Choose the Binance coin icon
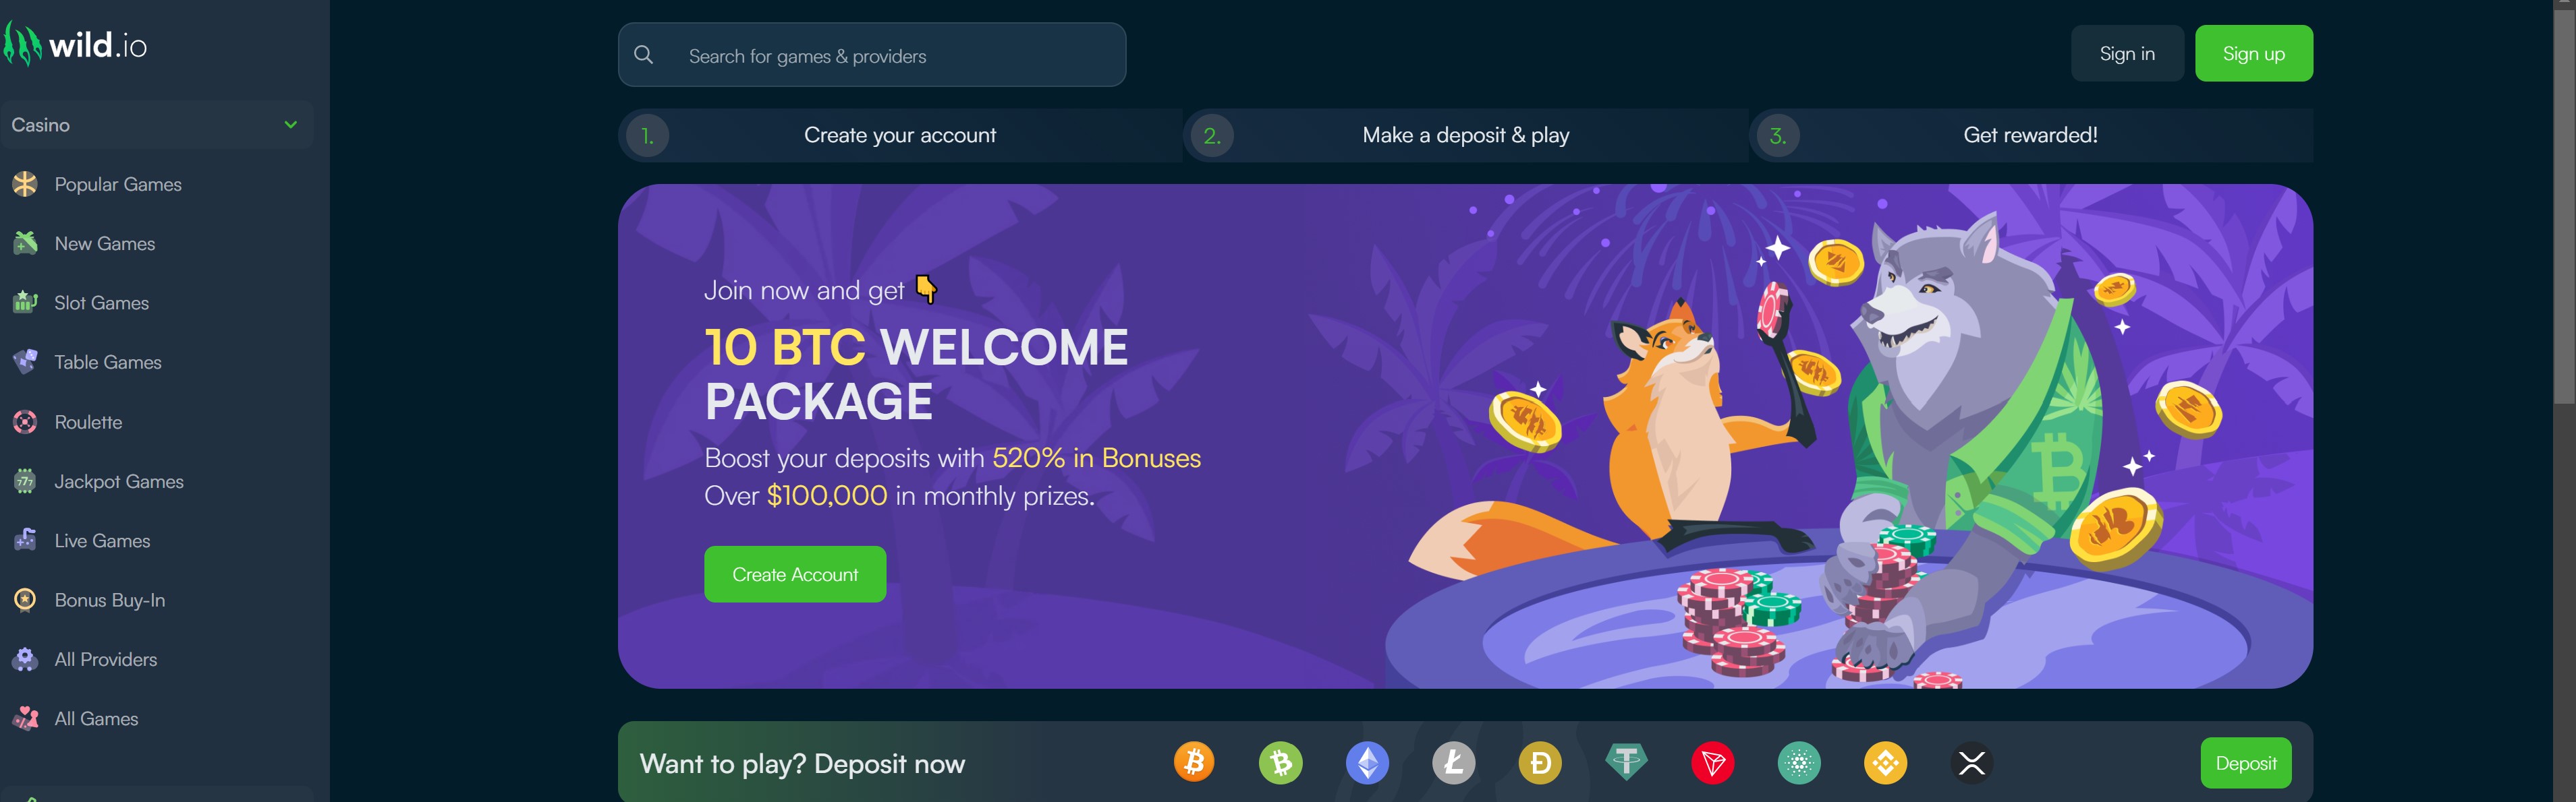Viewport: 2576px width, 802px height. (1885, 763)
